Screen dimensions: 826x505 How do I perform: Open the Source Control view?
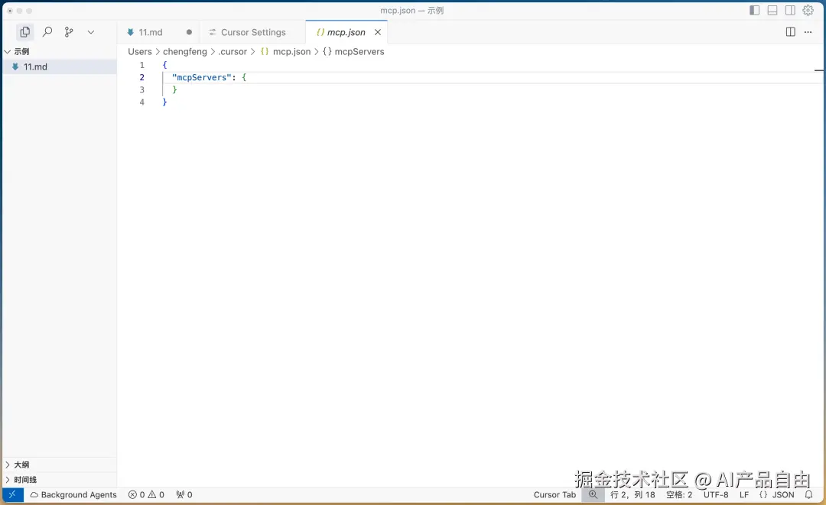click(x=69, y=32)
